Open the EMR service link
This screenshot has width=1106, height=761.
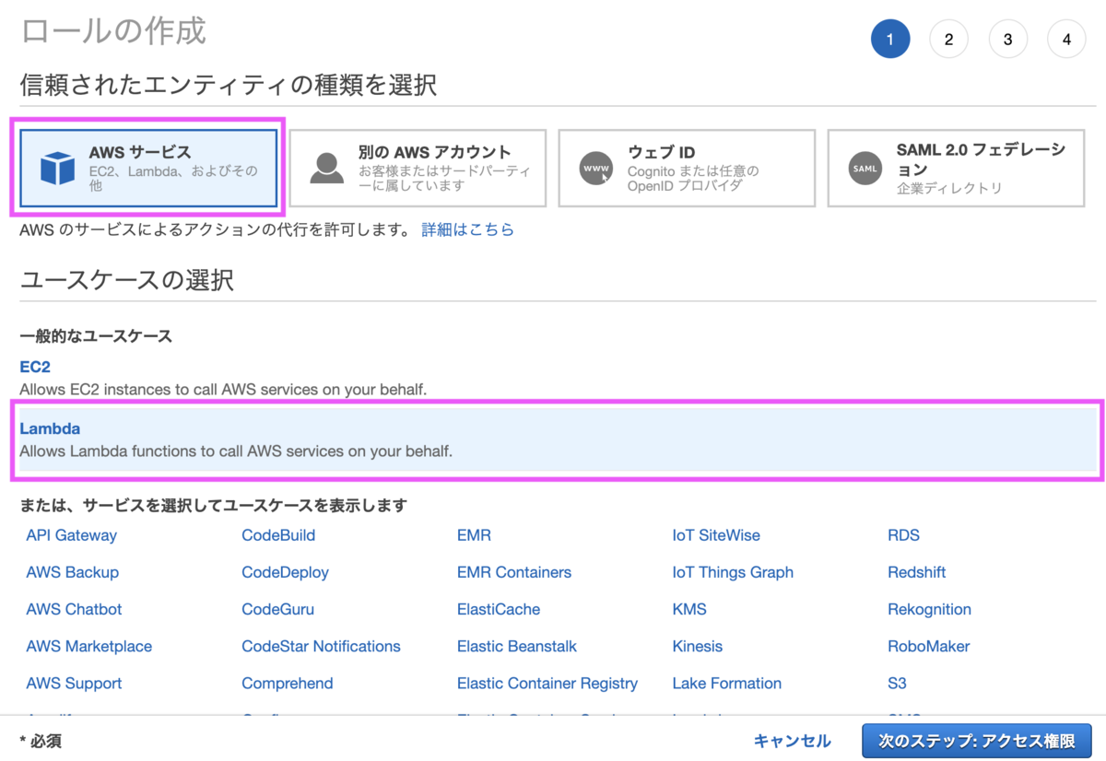coord(474,535)
